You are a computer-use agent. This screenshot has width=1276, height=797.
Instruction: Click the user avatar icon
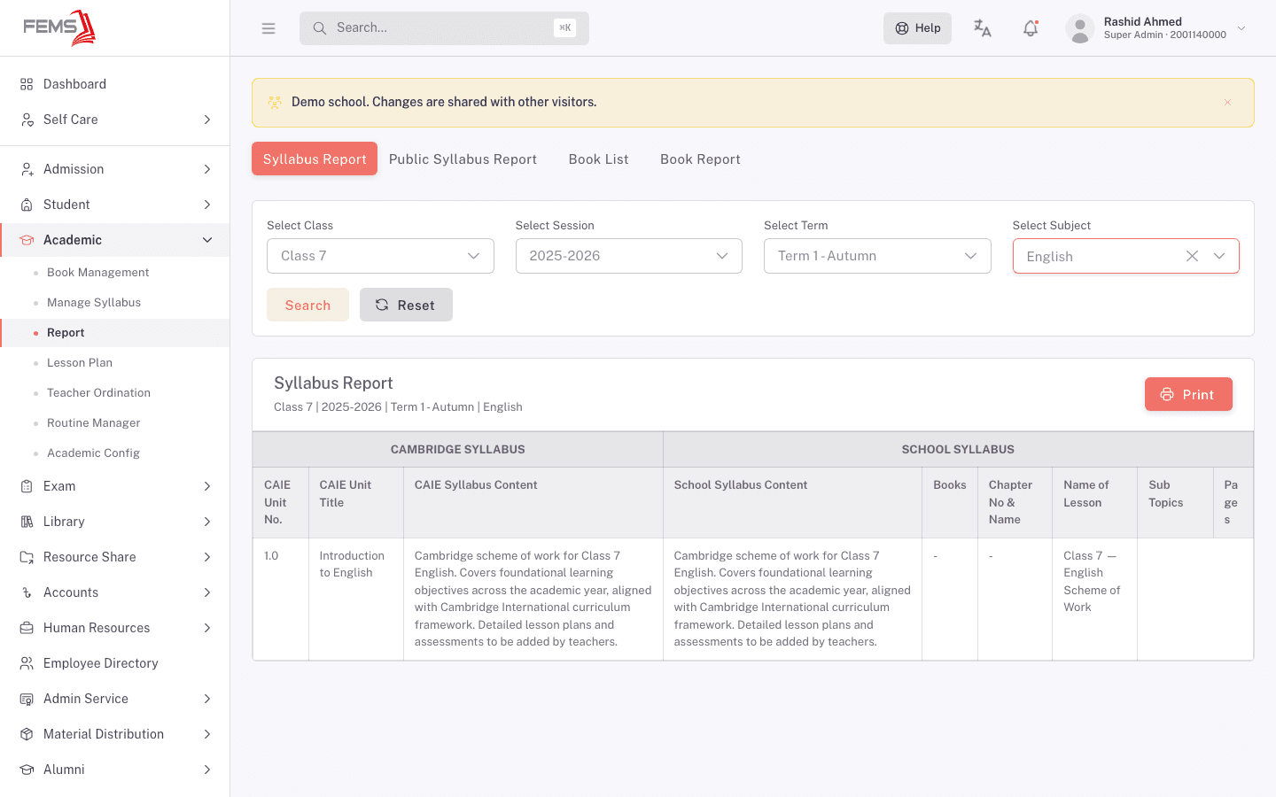(x=1079, y=28)
